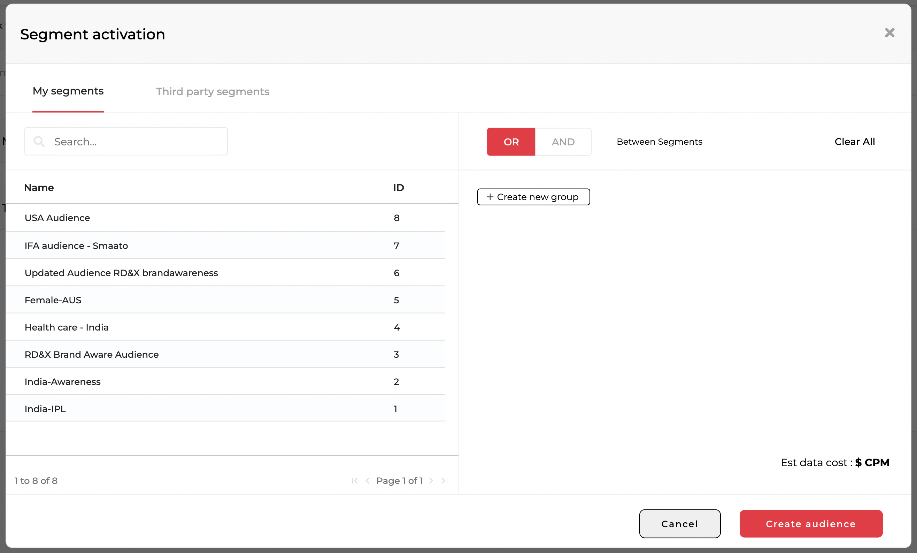Viewport: 917px width, 553px height.
Task: Jump to last page of segments
Action: tap(444, 480)
